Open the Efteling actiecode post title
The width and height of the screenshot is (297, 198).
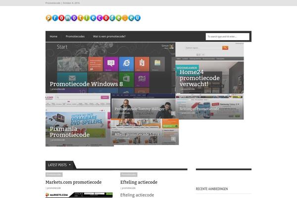(x=139, y=182)
